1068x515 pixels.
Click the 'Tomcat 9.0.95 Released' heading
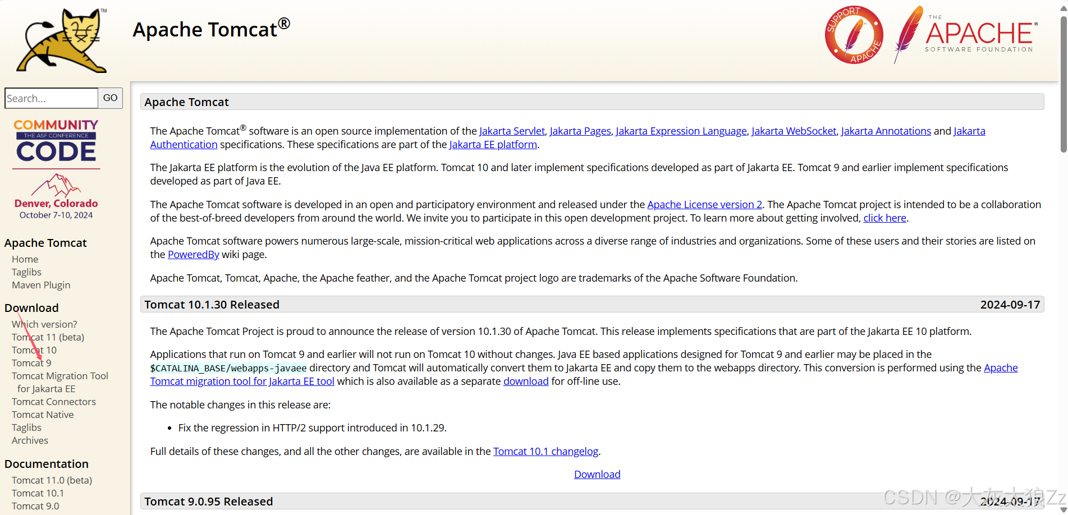pyautogui.click(x=208, y=502)
